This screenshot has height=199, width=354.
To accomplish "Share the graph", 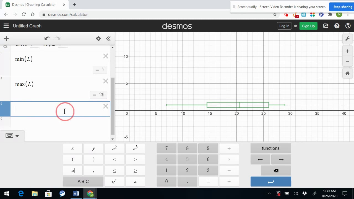I will (x=326, y=26).
